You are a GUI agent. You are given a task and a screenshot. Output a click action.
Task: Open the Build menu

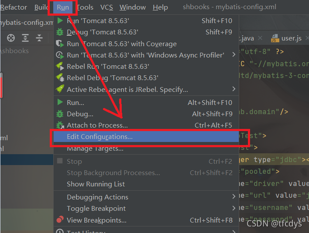(41, 7)
